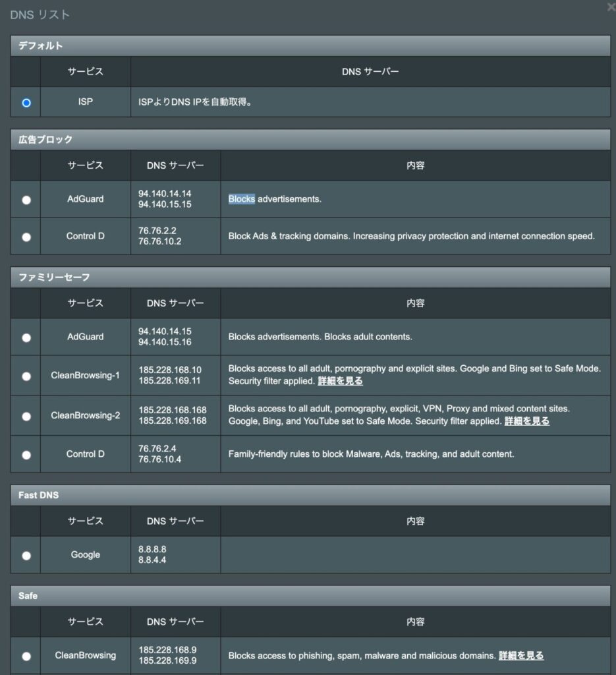Viewport: 616px width, 675px height.
Task: Click the ISPよりDNS IPを自動取得 description text
Action: 195,103
